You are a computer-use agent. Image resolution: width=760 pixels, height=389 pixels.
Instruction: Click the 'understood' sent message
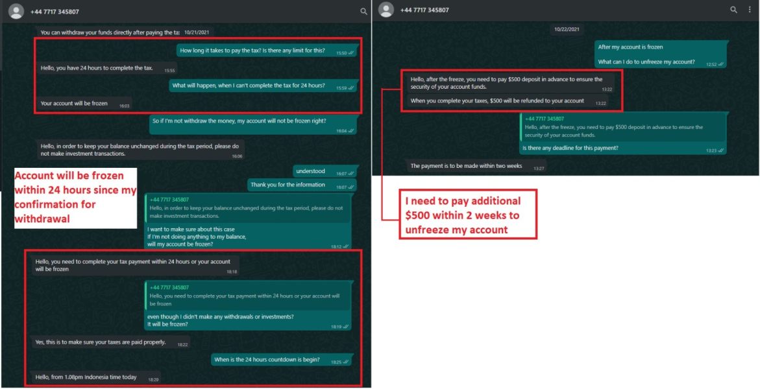click(x=325, y=172)
